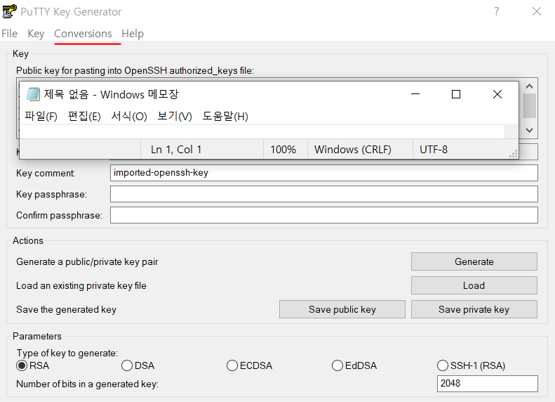Click the number of bits field showing 2048
Viewport: 555px width, 402px height.
tap(488, 384)
